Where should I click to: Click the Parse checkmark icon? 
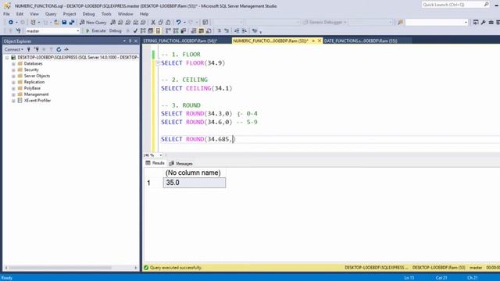click(135, 31)
